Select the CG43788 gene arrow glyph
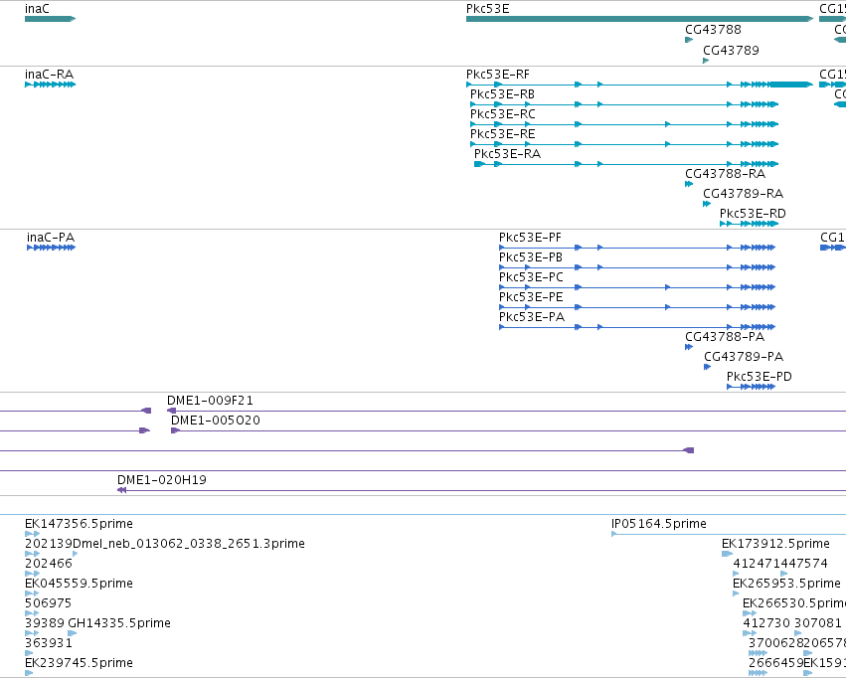The image size is (846, 678). [x=689, y=40]
